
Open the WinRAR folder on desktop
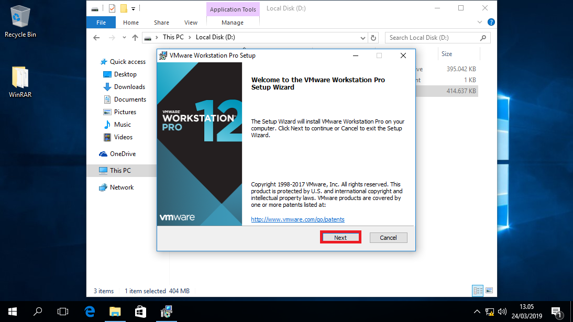[20, 82]
